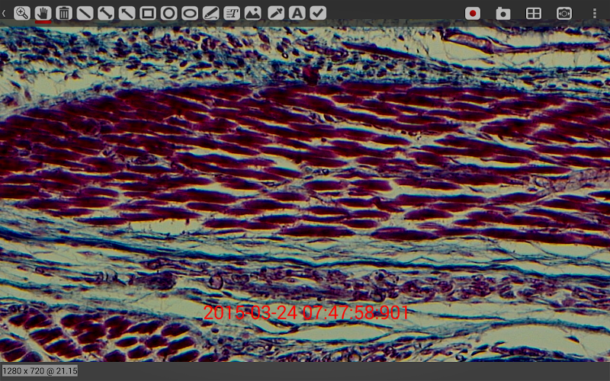Click the trash delete icon

click(x=64, y=13)
